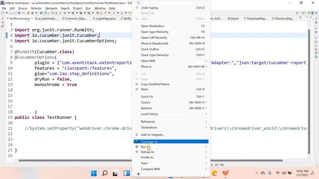Click the Coverage As item icon

(137, 141)
